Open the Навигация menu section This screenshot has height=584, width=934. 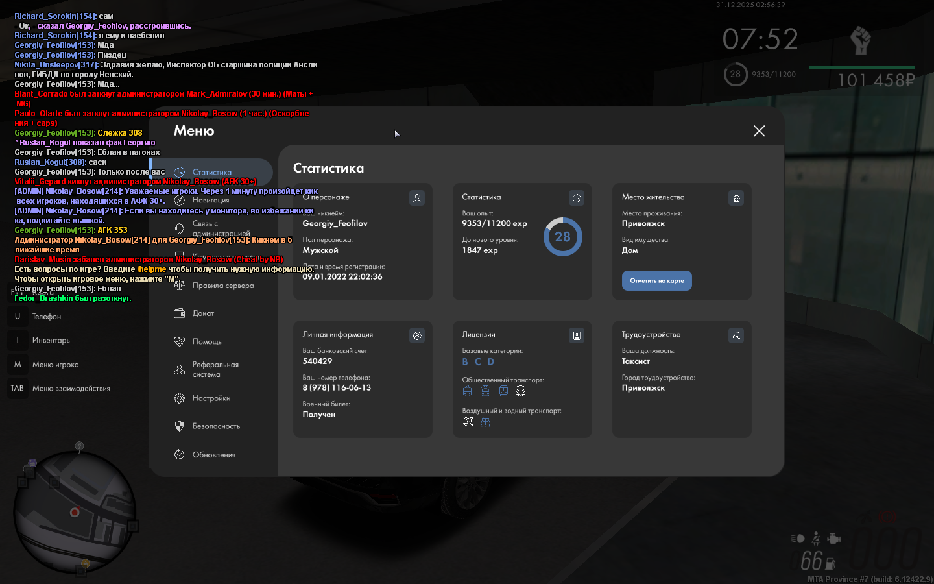pos(211,201)
